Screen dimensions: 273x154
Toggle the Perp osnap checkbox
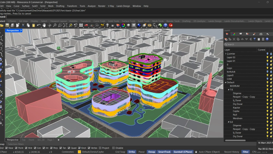(x=51, y=148)
